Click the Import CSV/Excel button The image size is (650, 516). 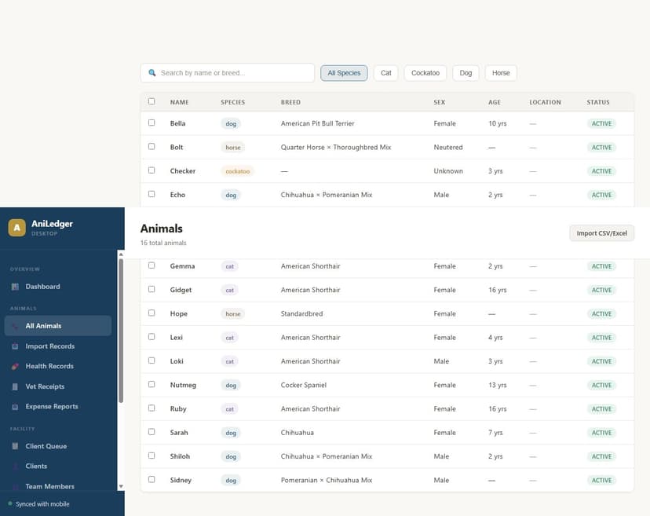pyautogui.click(x=601, y=232)
